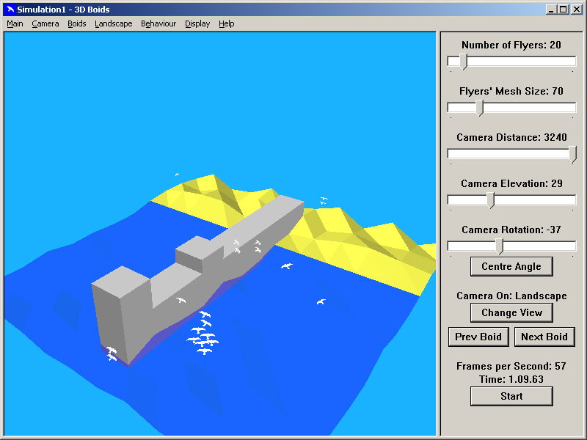Click the 'Camera Distance: 3240' label

pos(511,137)
